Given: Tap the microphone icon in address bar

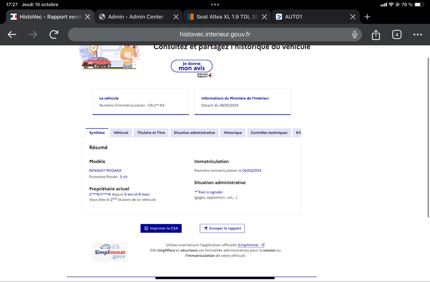Looking at the screenshot, I should [355, 34].
